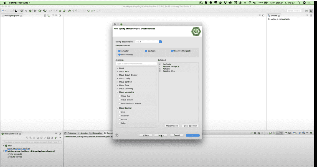Click the Boot Dashboard green plus icon

[55, 138]
